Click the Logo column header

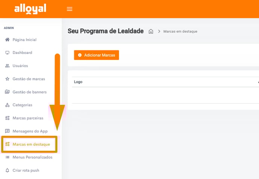[x=78, y=82]
